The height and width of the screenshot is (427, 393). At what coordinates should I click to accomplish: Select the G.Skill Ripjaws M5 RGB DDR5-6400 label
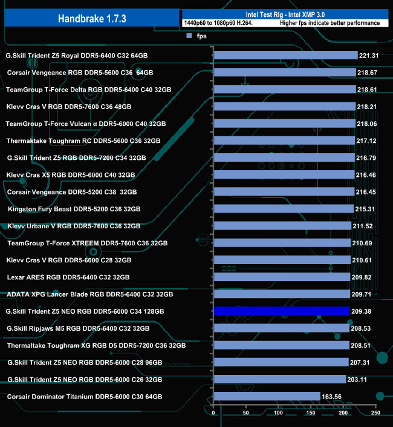[x=78, y=329]
